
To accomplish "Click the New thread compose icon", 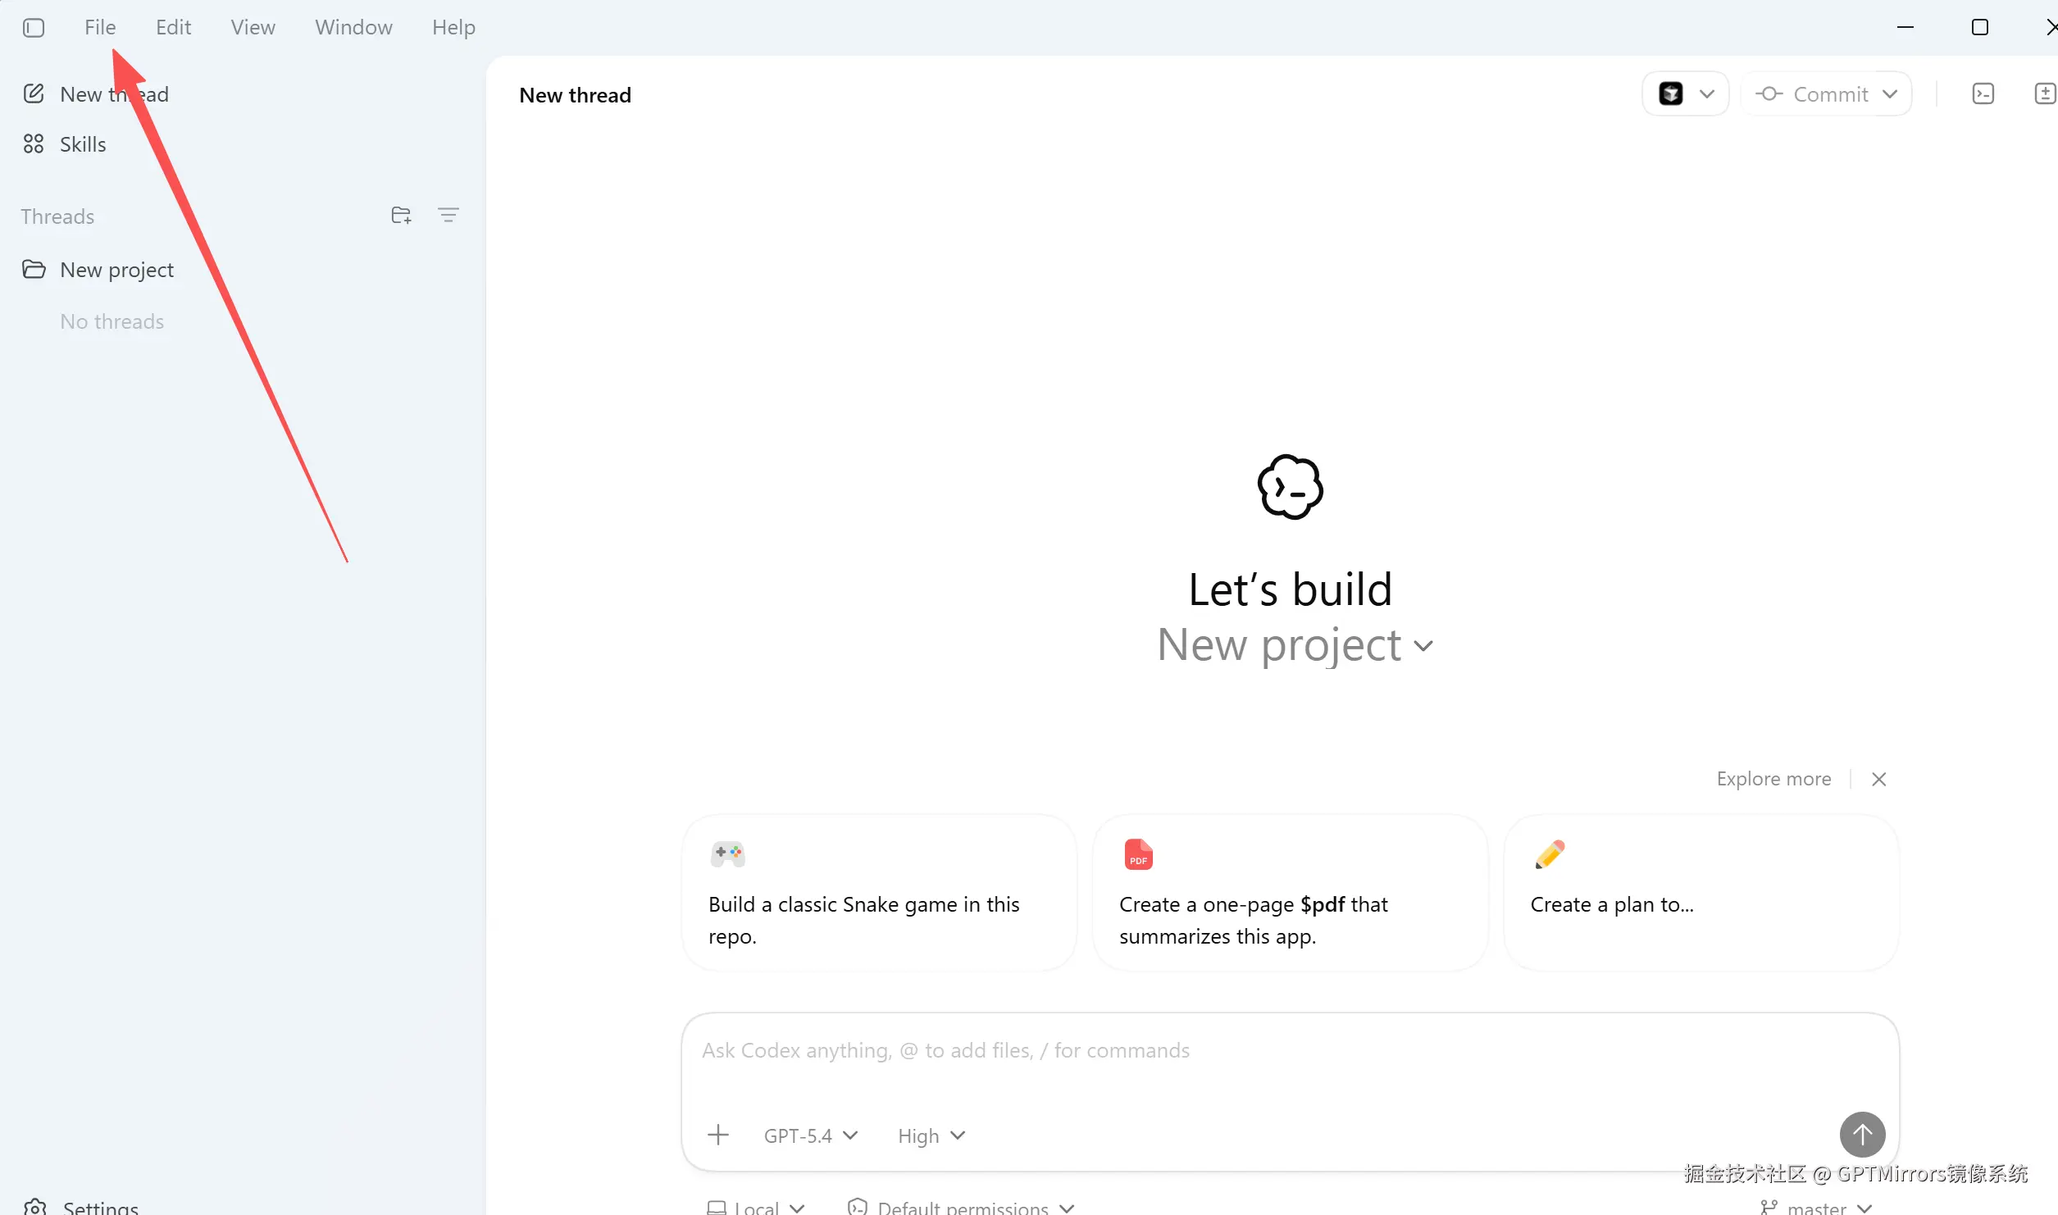I will (x=34, y=93).
